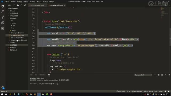
Task: Kill the terminal with trash icon
Action: click(x=162, y=75)
